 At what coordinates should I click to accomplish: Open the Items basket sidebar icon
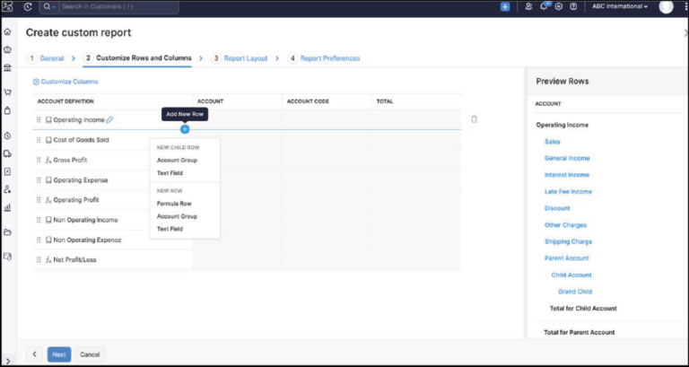pyautogui.click(x=7, y=49)
